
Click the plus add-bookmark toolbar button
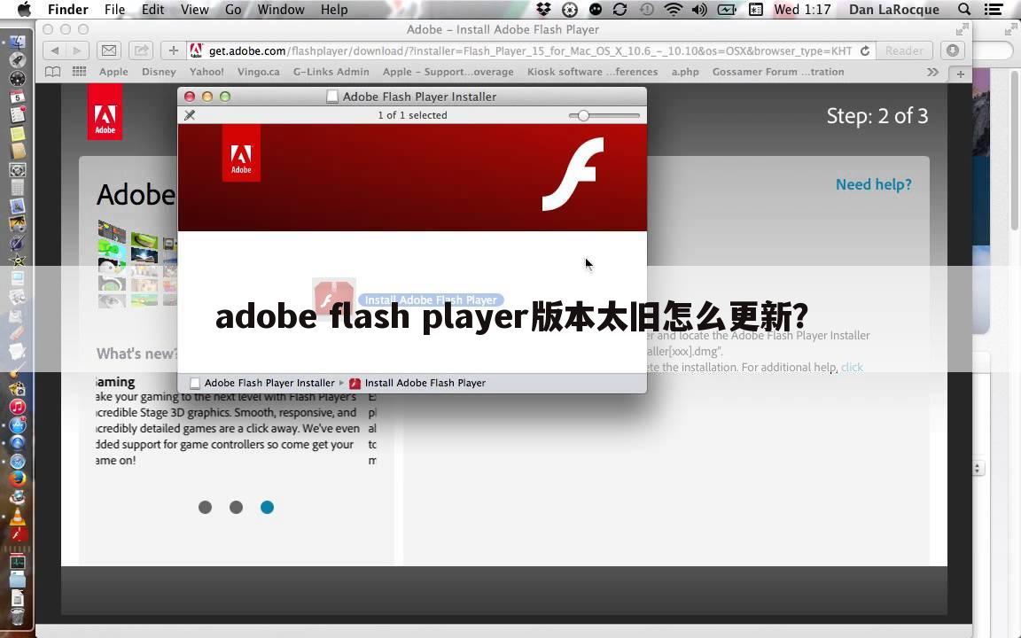(173, 51)
